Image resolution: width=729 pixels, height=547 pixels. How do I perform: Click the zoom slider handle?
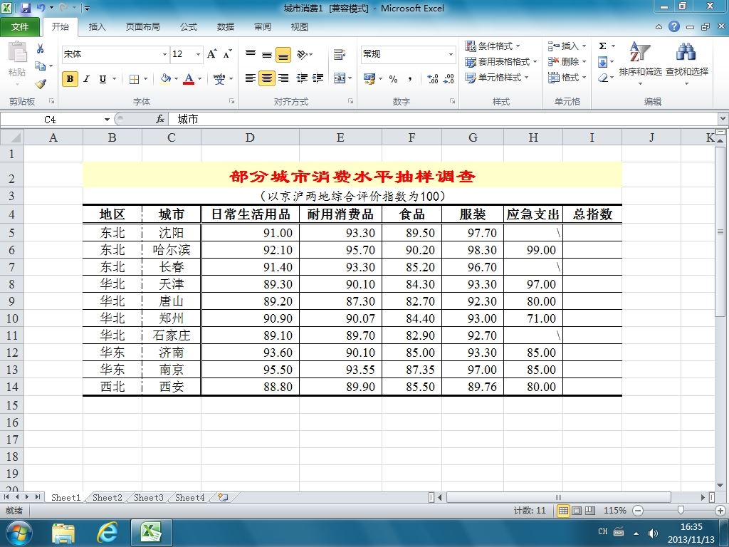(681, 511)
